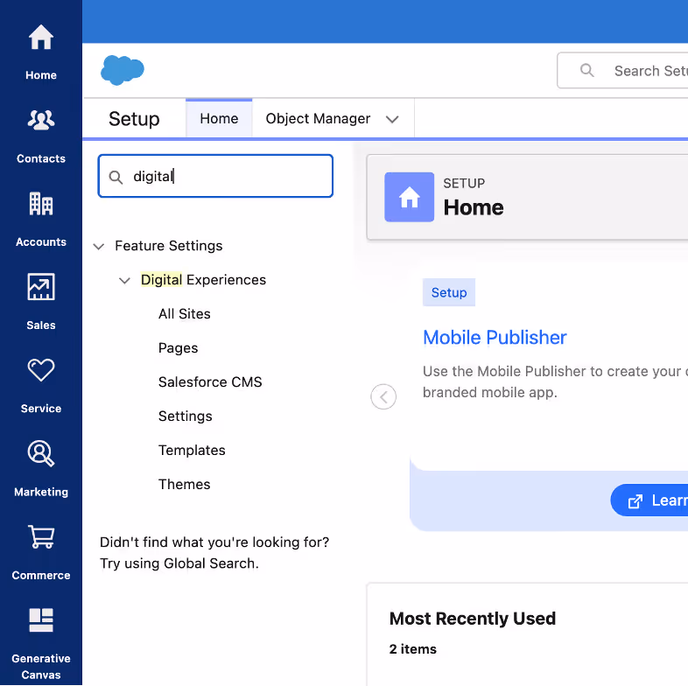
Task: Open the Service heart icon
Action: (41, 370)
